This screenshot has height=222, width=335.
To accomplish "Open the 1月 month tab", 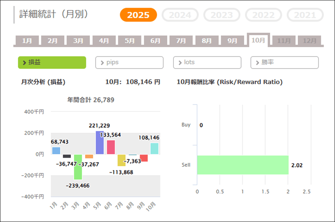I will 27,41.
